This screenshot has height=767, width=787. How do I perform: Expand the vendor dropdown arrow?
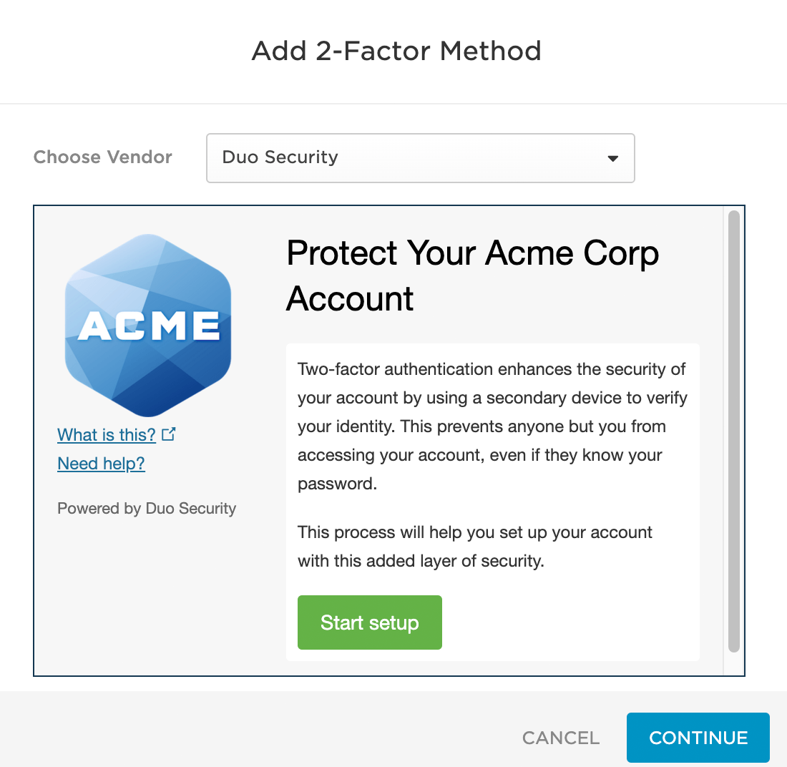pyautogui.click(x=612, y=158)
